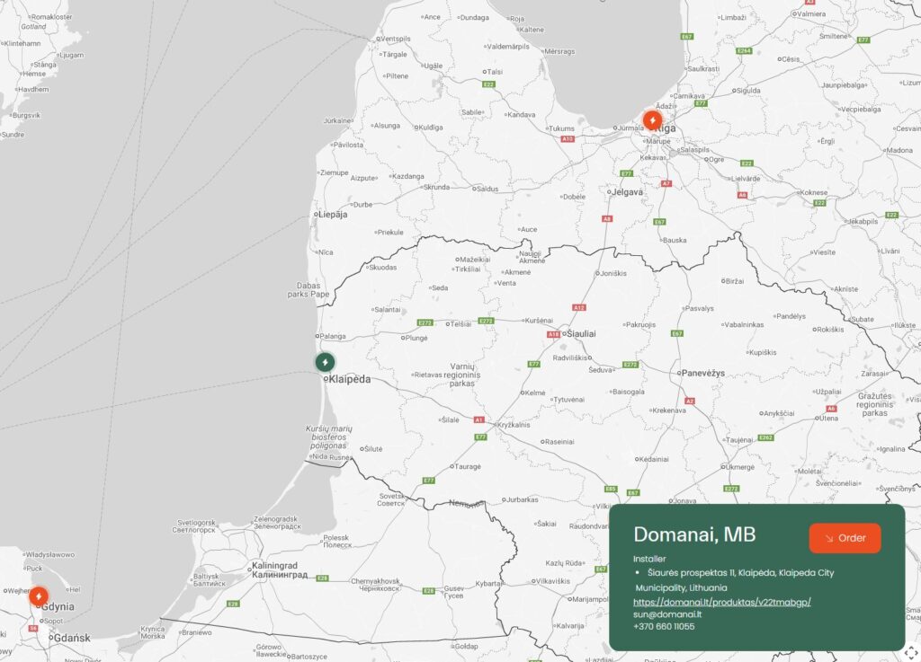The width and height of the screenshot is (921, 662).
Task: Click the Šiauliai city label
Action: (x=581, y=333)
